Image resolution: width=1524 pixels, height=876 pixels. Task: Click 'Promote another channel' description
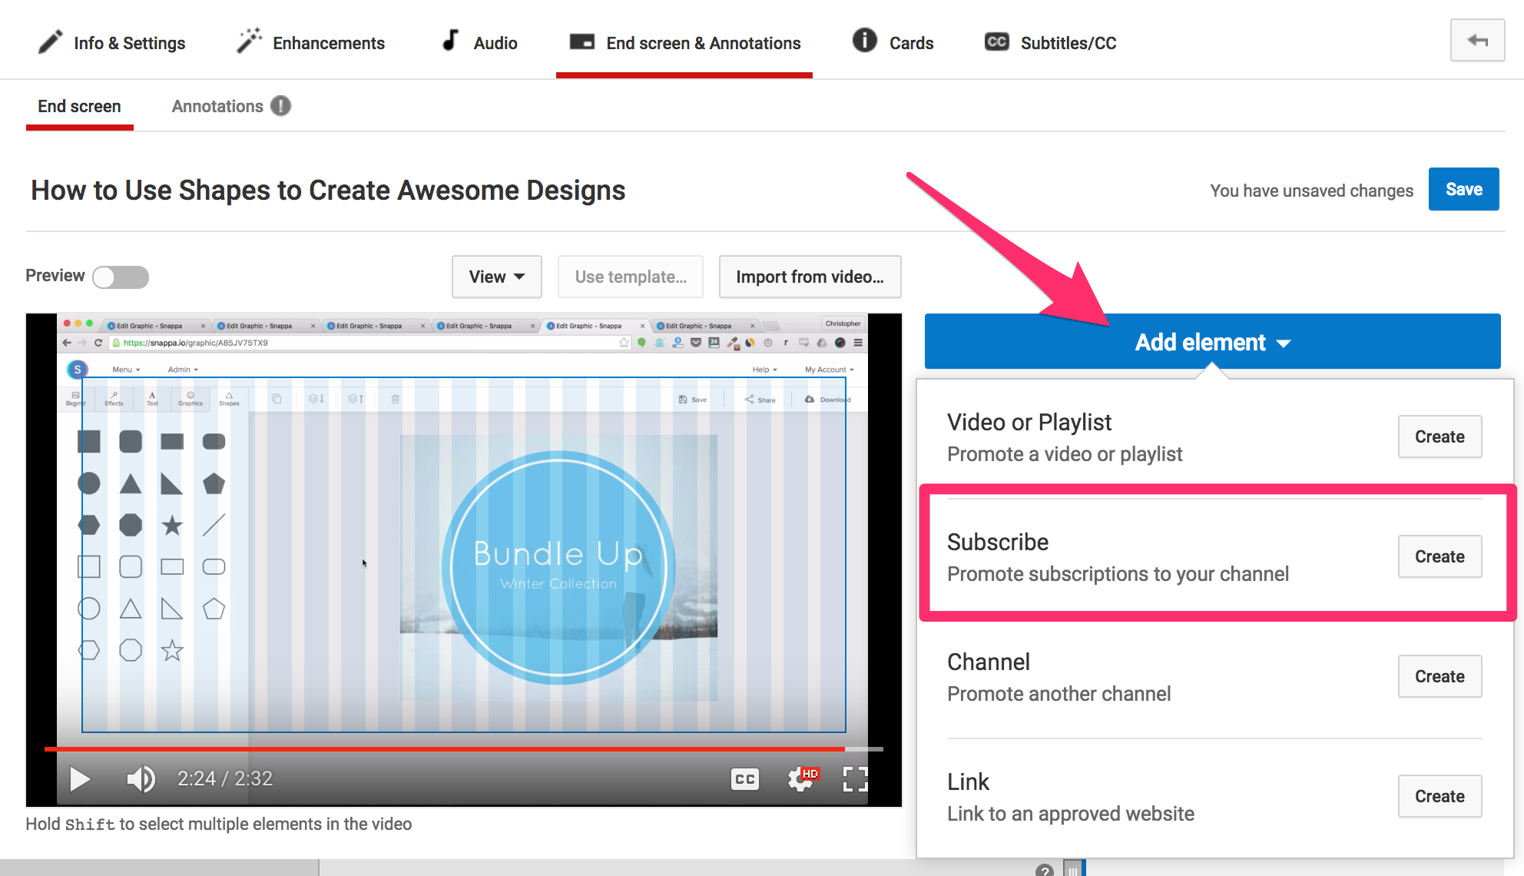coord(1059,694)
